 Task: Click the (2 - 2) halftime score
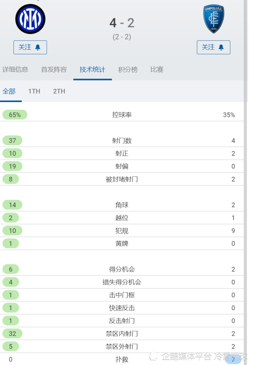(x=122, y=37)
